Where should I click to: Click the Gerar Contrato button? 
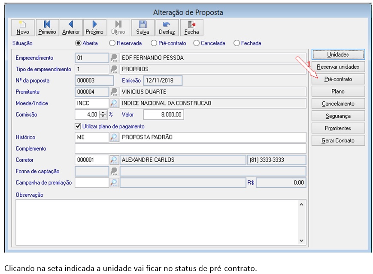338,141
